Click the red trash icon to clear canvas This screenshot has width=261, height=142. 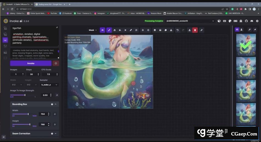195,30
